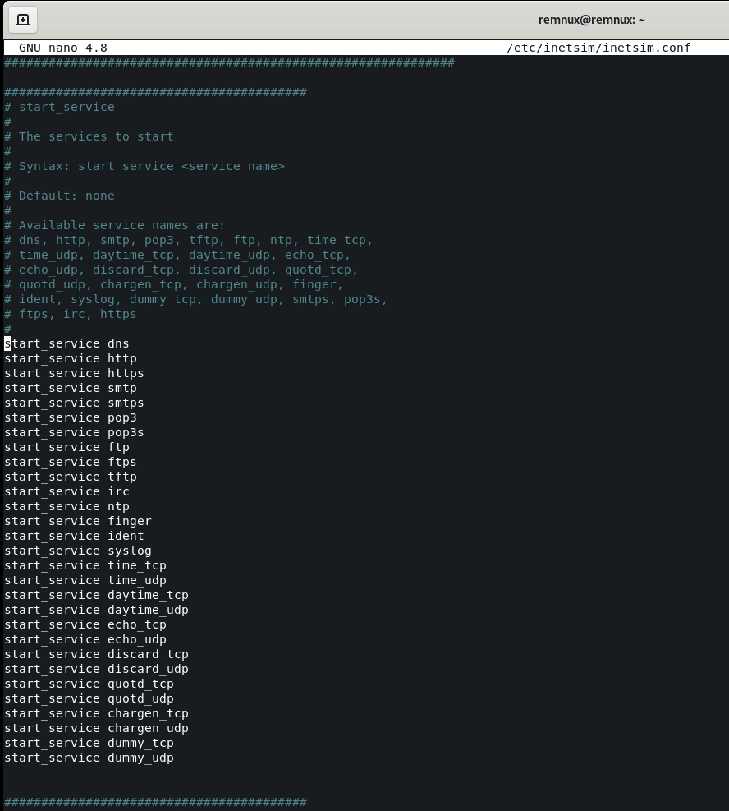The height and width of the screenshot is (811, 729).
Task: Place cursor on 'start_service quotd_tcp' line
Action: tap(89, 684)
